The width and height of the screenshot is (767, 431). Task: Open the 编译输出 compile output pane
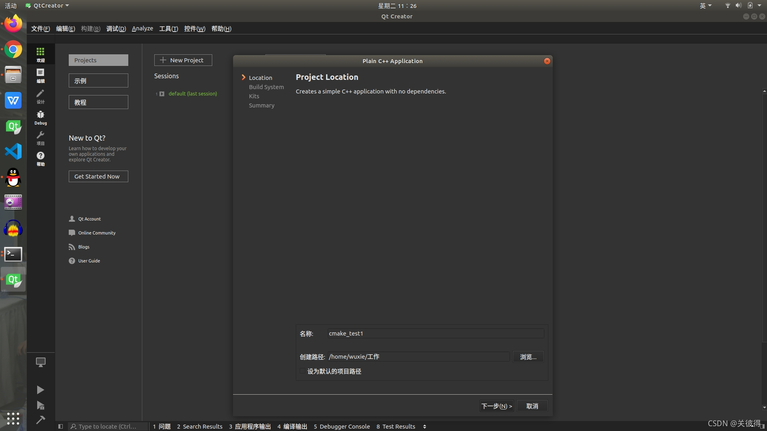click(292, 427)
